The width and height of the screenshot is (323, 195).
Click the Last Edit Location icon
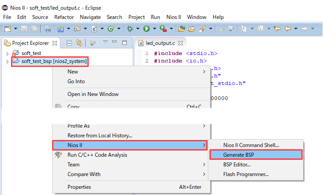[277, 29]
